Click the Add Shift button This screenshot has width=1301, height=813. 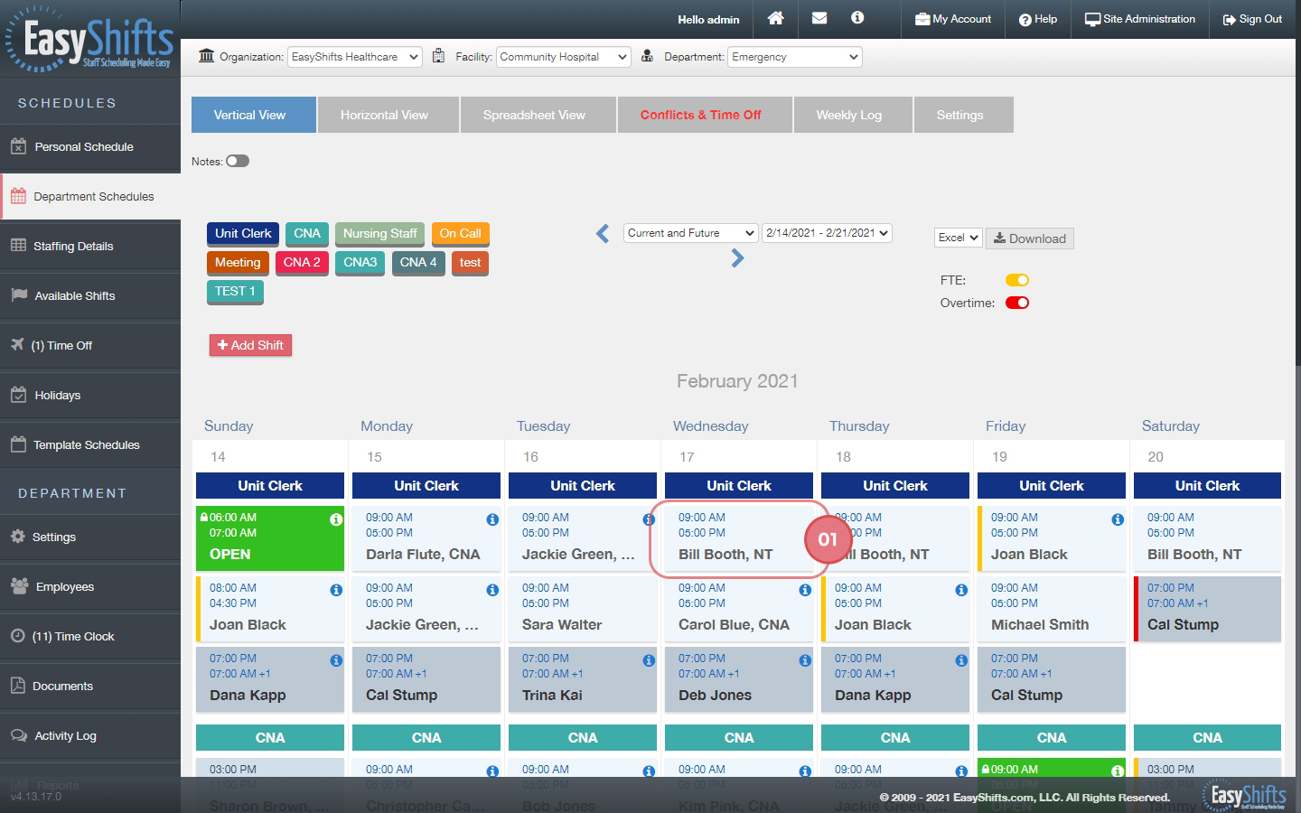tap(250, 345)
